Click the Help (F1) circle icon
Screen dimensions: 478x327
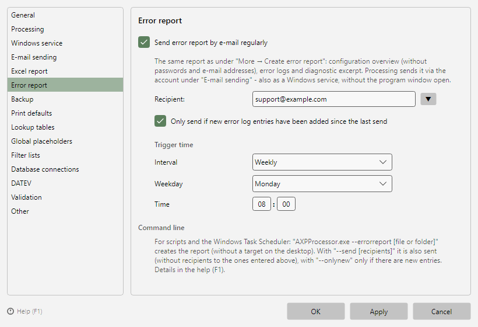tap(10, 311)
